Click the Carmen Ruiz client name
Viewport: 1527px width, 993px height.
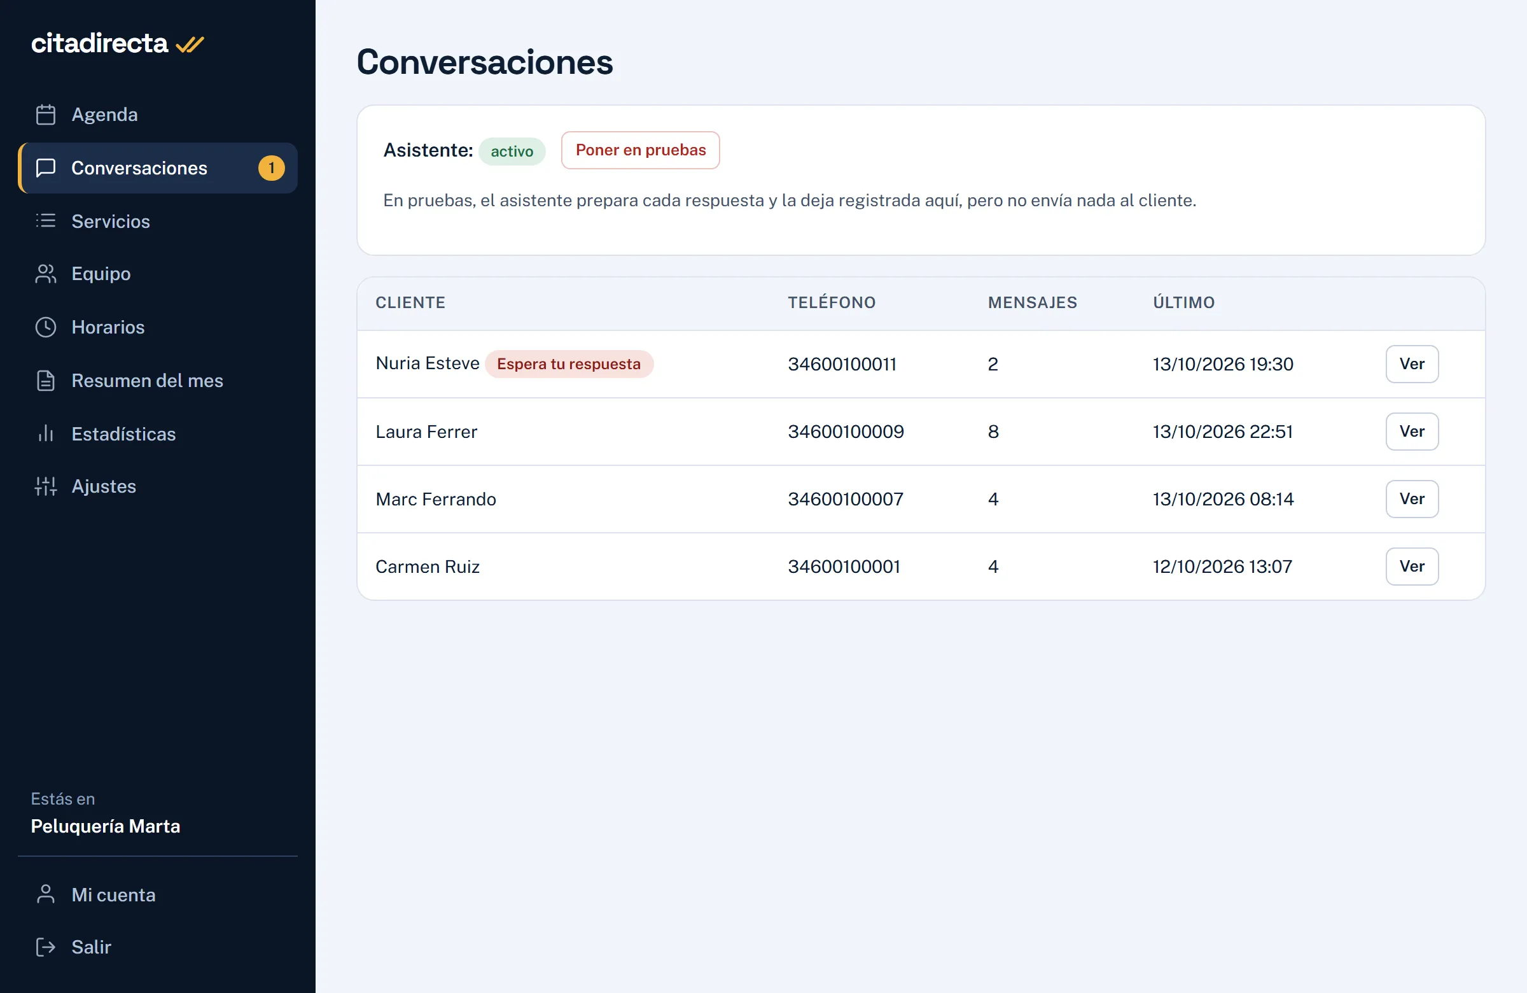point(428,566)
